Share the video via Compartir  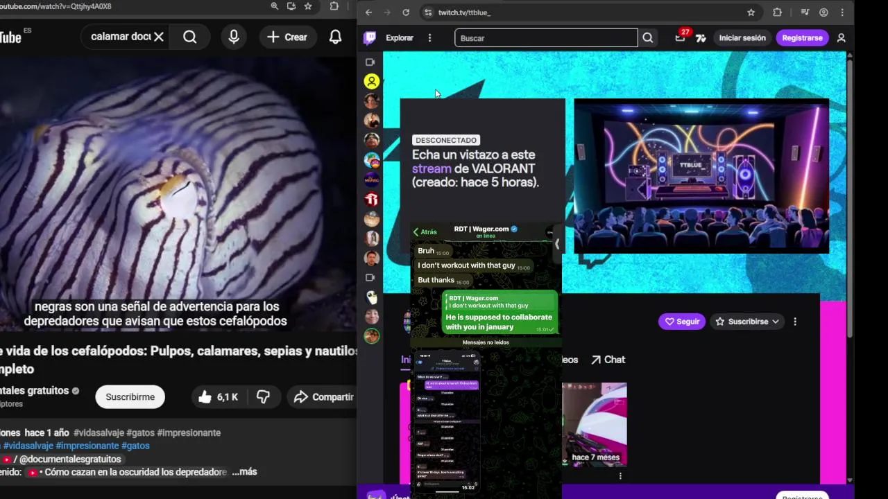(323, 397)
